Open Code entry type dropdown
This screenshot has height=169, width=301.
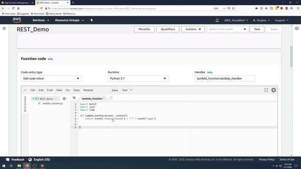point(51,78)
